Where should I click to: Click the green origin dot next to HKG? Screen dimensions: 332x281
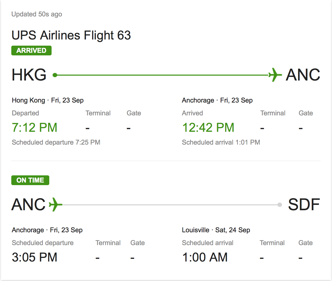pyautogui.click(x=55, y=75)
